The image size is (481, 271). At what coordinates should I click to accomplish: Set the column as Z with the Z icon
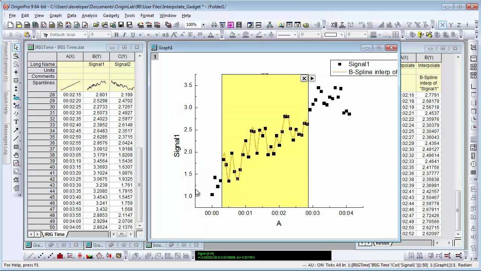[x=459, y=25]
